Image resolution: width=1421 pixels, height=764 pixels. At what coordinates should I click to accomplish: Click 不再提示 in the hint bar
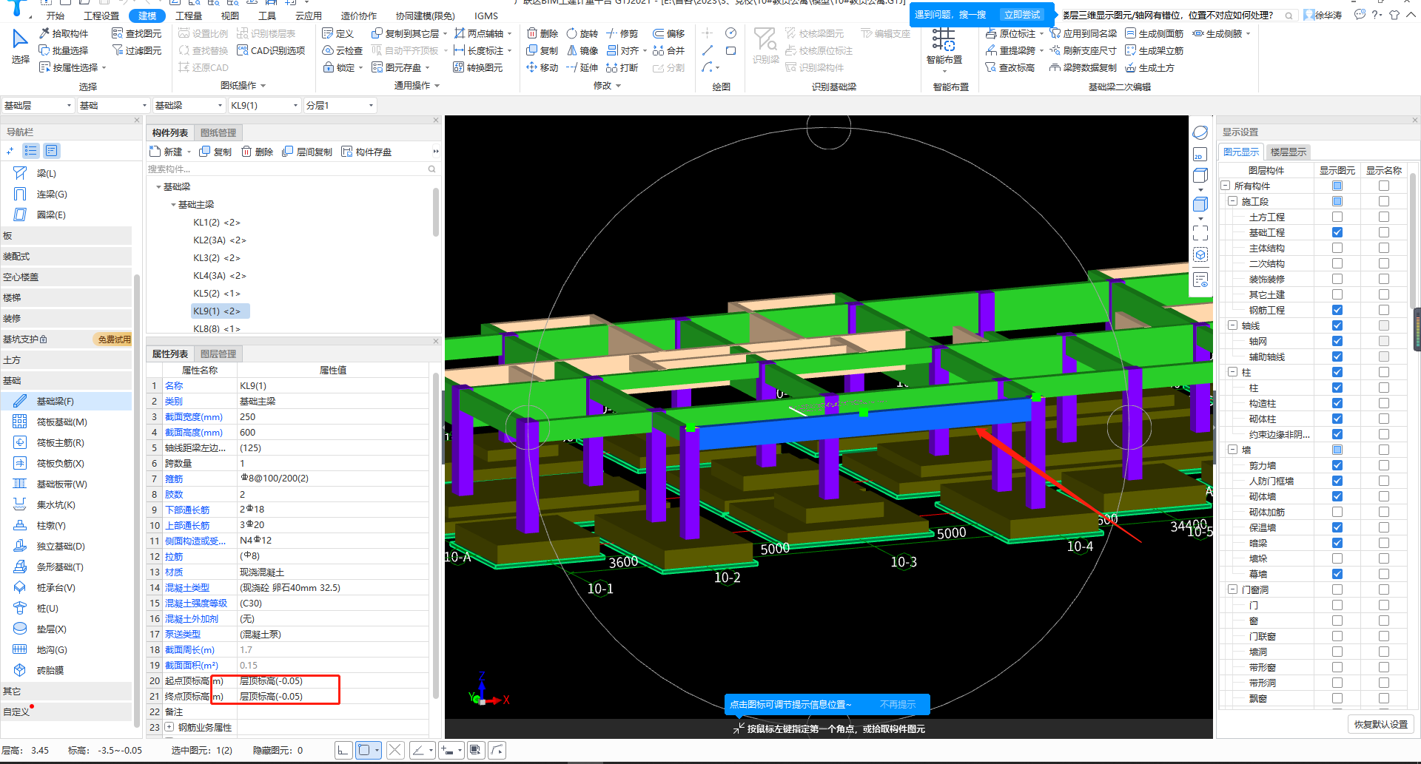click(898, 704)
